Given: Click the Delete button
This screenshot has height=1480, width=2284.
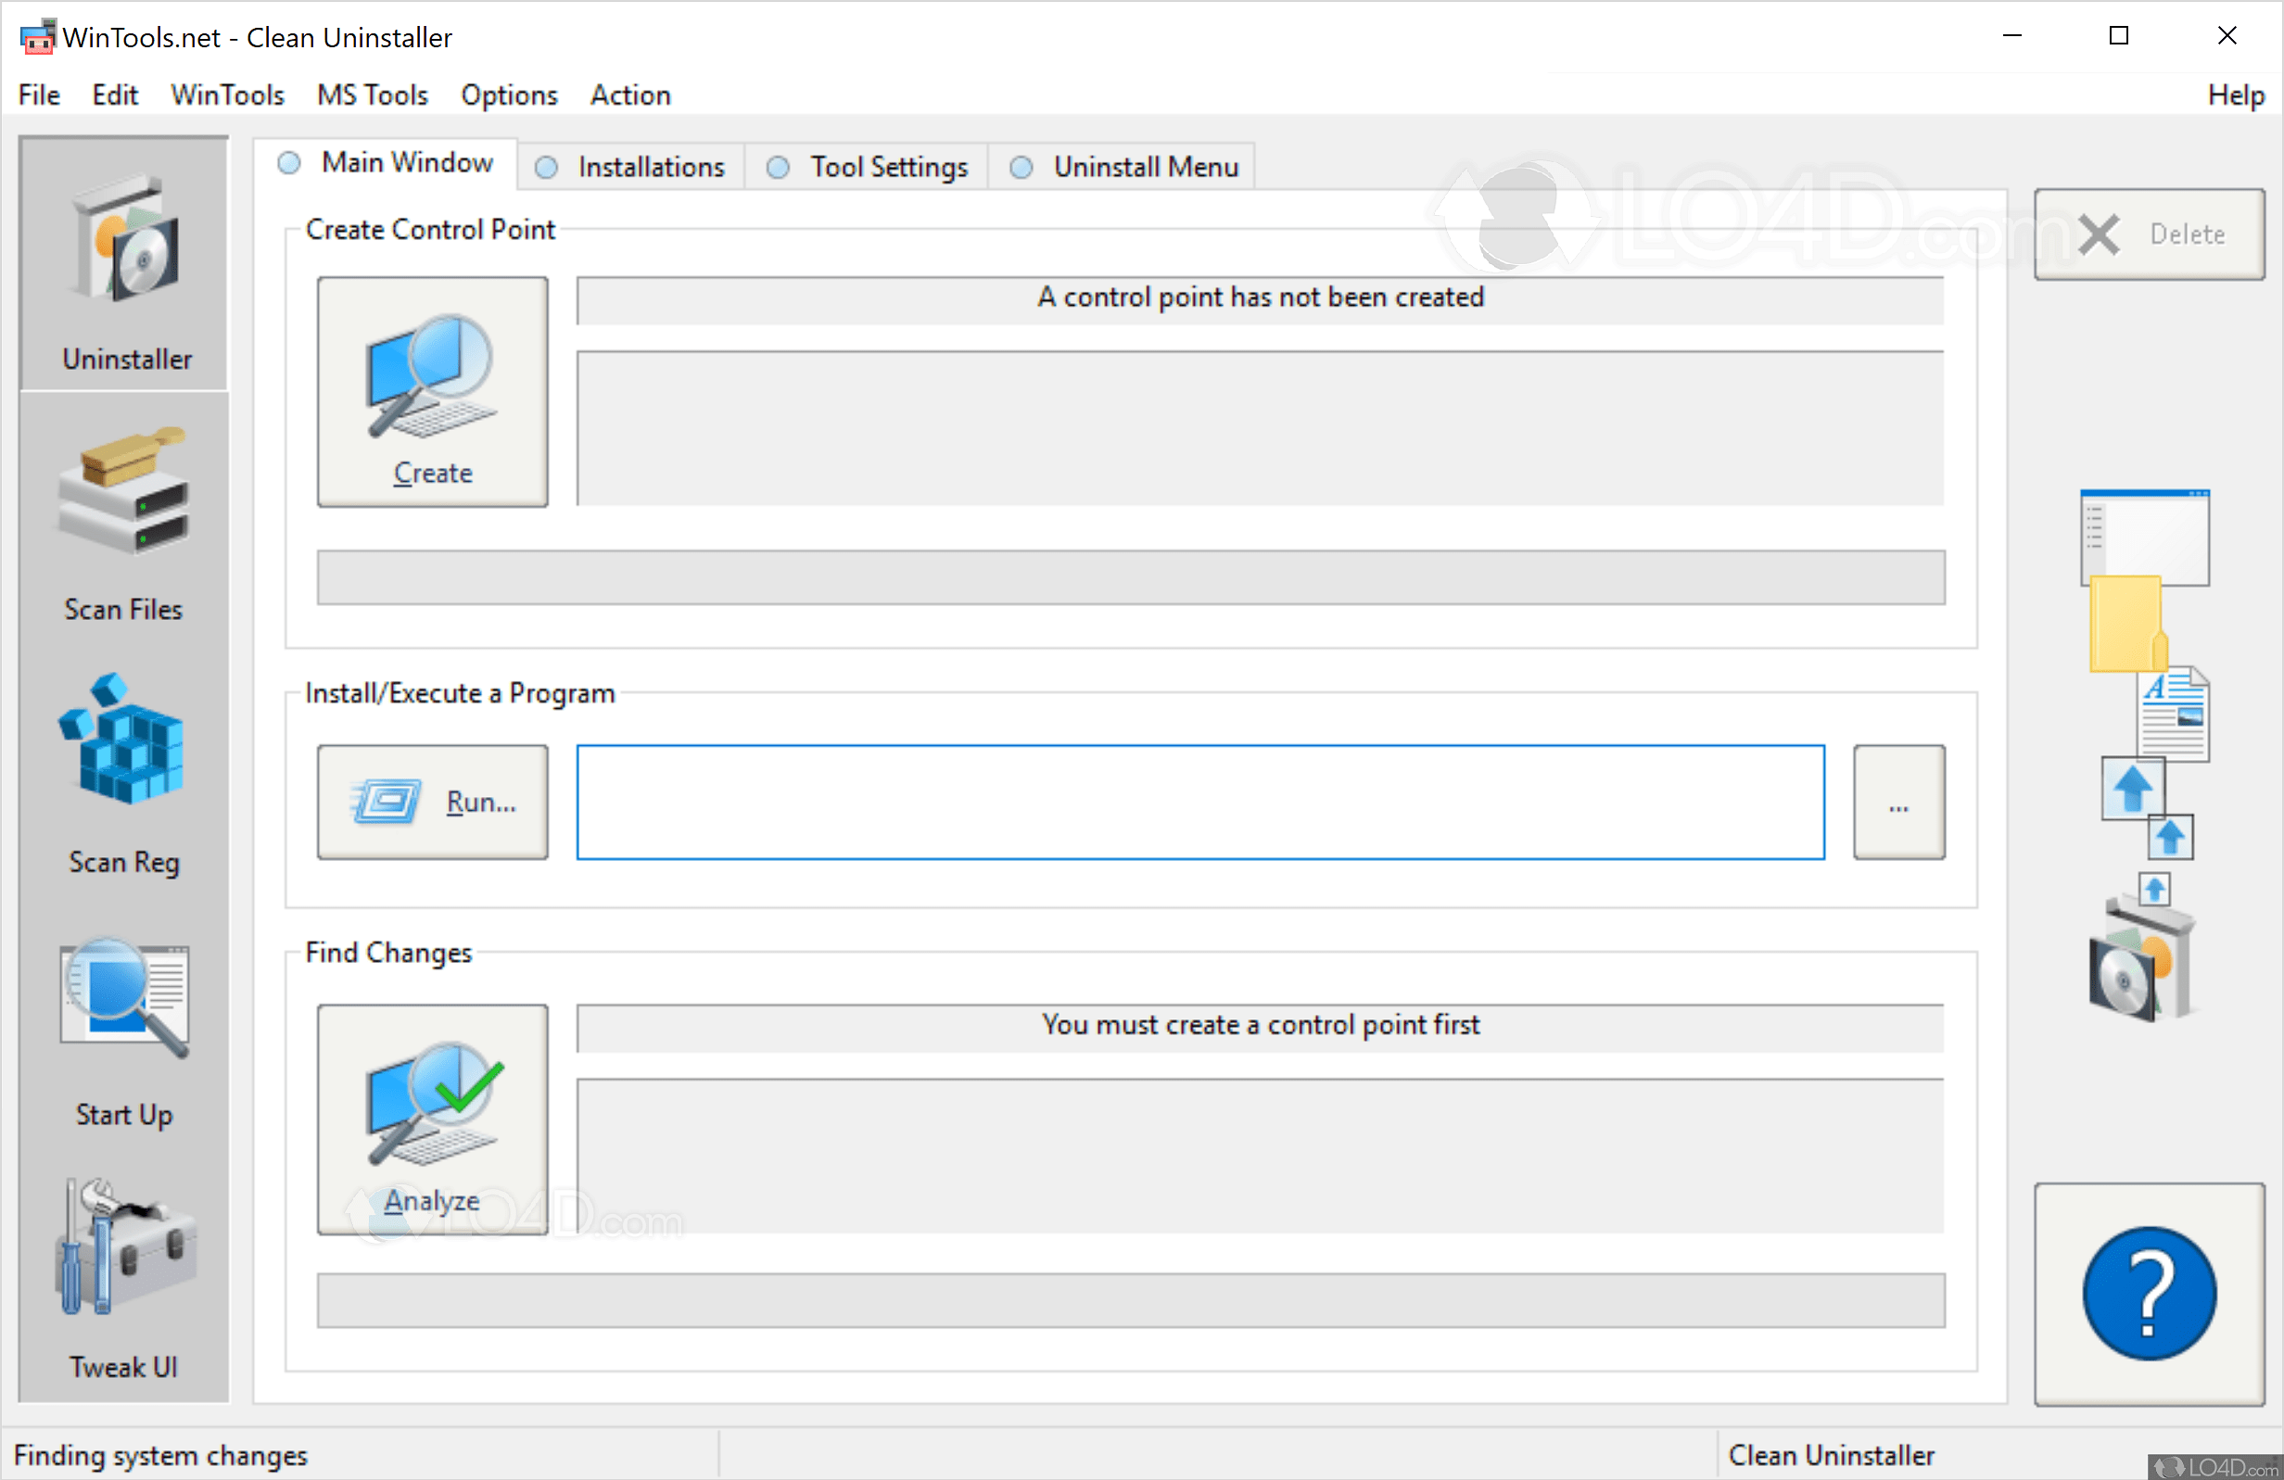Looking at the screenshot, I should [2148, 234].
